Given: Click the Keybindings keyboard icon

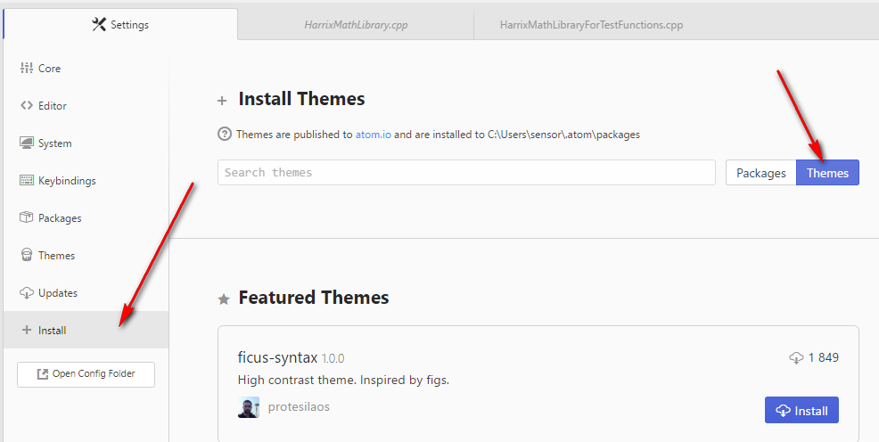Looking at the screenshot, I should point(27,180).
